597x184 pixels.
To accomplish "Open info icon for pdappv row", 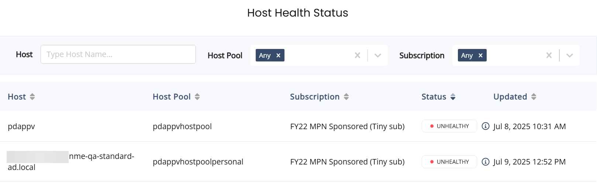I will pos(486,126).
